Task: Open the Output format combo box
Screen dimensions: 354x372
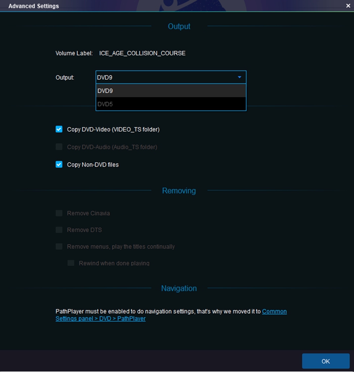Action: click(x=171, y=77)
